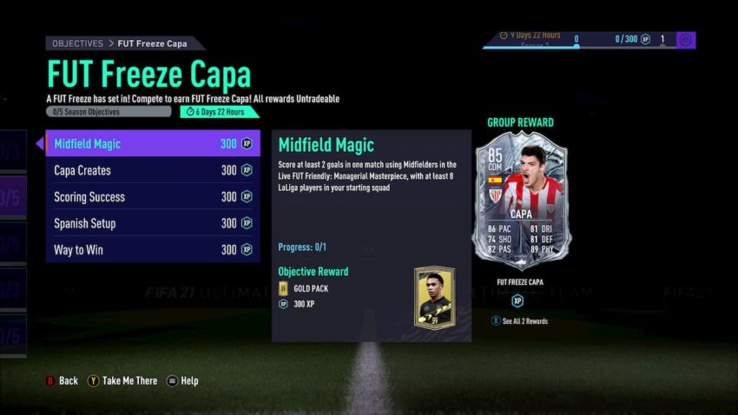The width and height of the screenshot is (738, 415).
Task: Click the gold pack icon under Objective Reward
Action: 283,288
